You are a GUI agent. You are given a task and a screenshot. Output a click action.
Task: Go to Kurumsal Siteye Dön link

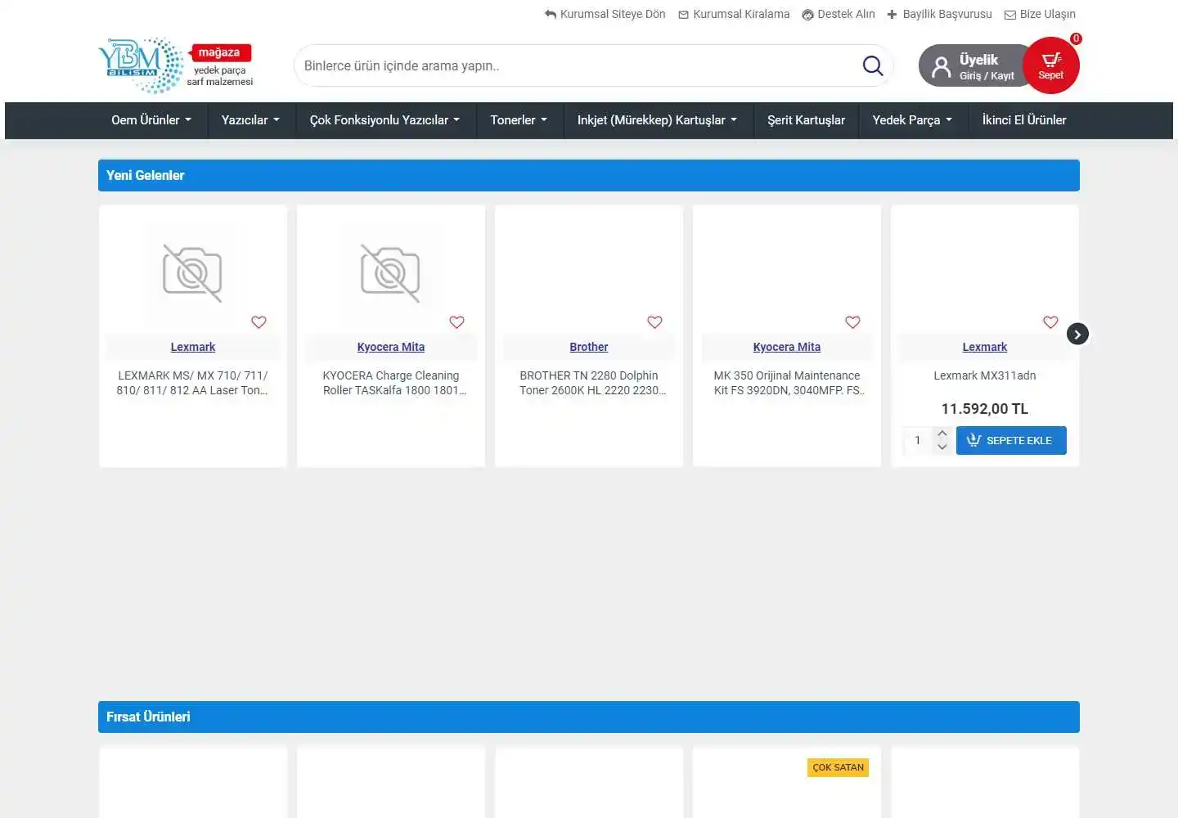605,14
